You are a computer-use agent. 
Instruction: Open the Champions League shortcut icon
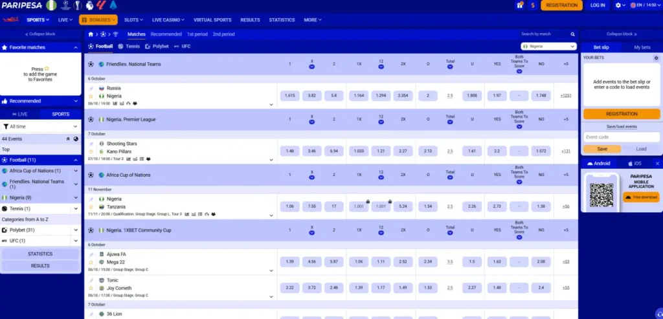pos(65,5)
